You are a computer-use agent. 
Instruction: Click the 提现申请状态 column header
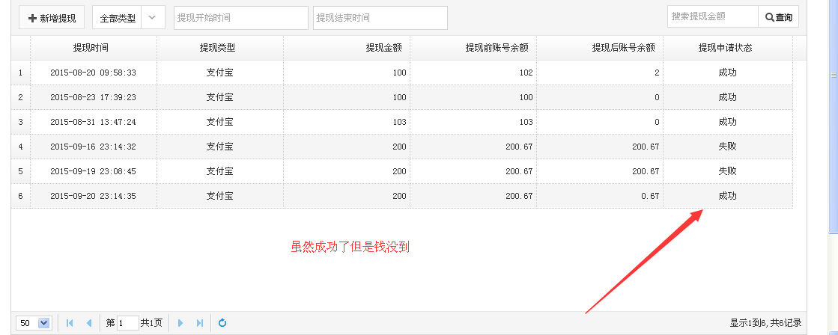[726, 48]
